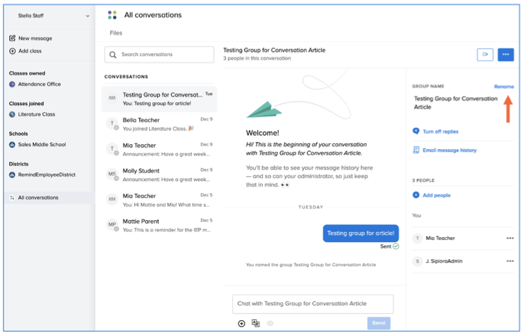The image size is (523, 335).
Task: Expand the Stella Staff account dropdown
Action: (87, 16)
